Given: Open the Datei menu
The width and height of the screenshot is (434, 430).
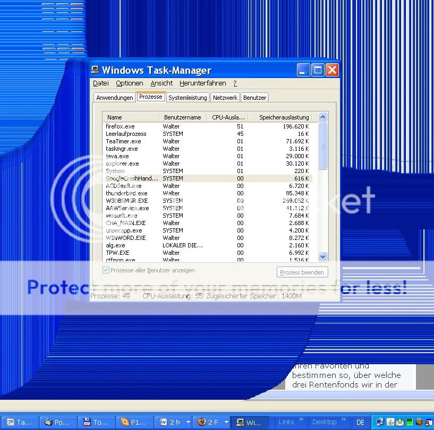Looking at the screenshot, I should pos(101,83).
